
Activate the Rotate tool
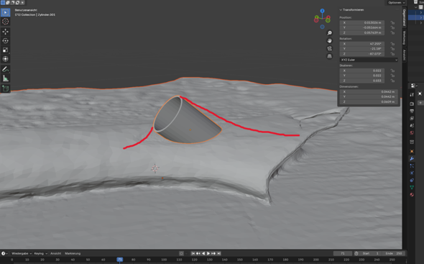click(6, 41)
